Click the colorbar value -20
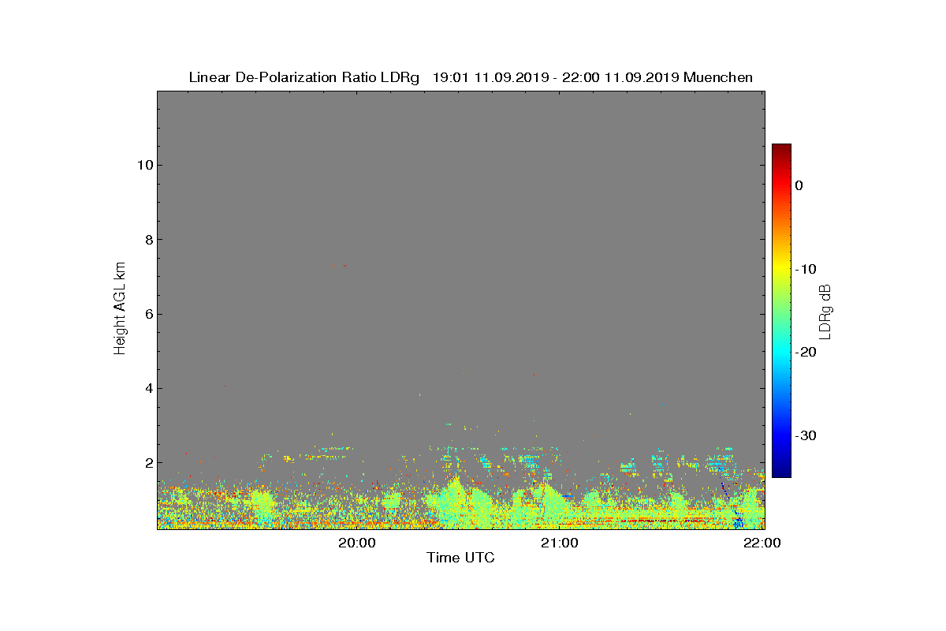 [805, 353]
